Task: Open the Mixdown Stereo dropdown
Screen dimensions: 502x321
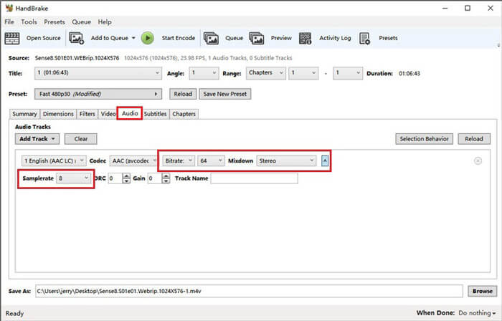Action: pyautogui.click(x=286, y=160)
